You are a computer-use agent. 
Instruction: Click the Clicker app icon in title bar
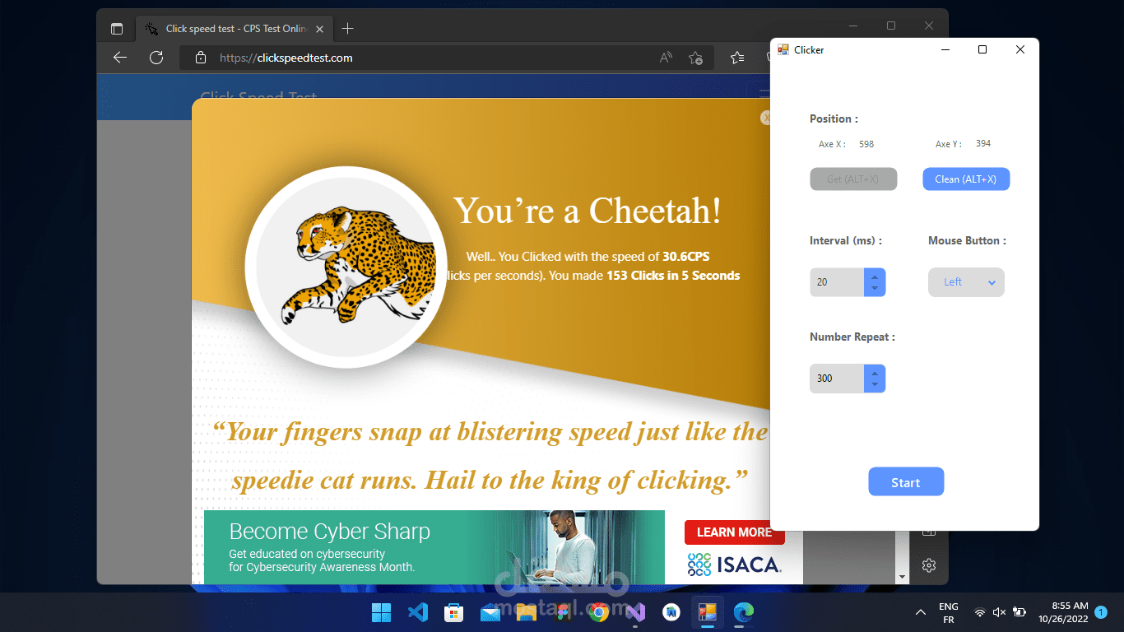(x=783, y=49)
